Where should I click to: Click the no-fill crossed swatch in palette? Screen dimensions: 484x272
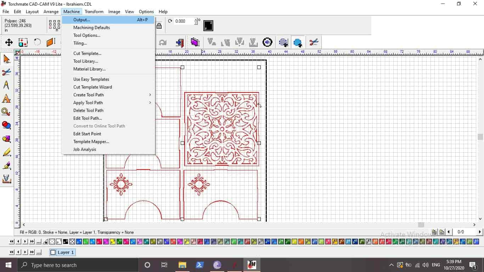point(52,242)
